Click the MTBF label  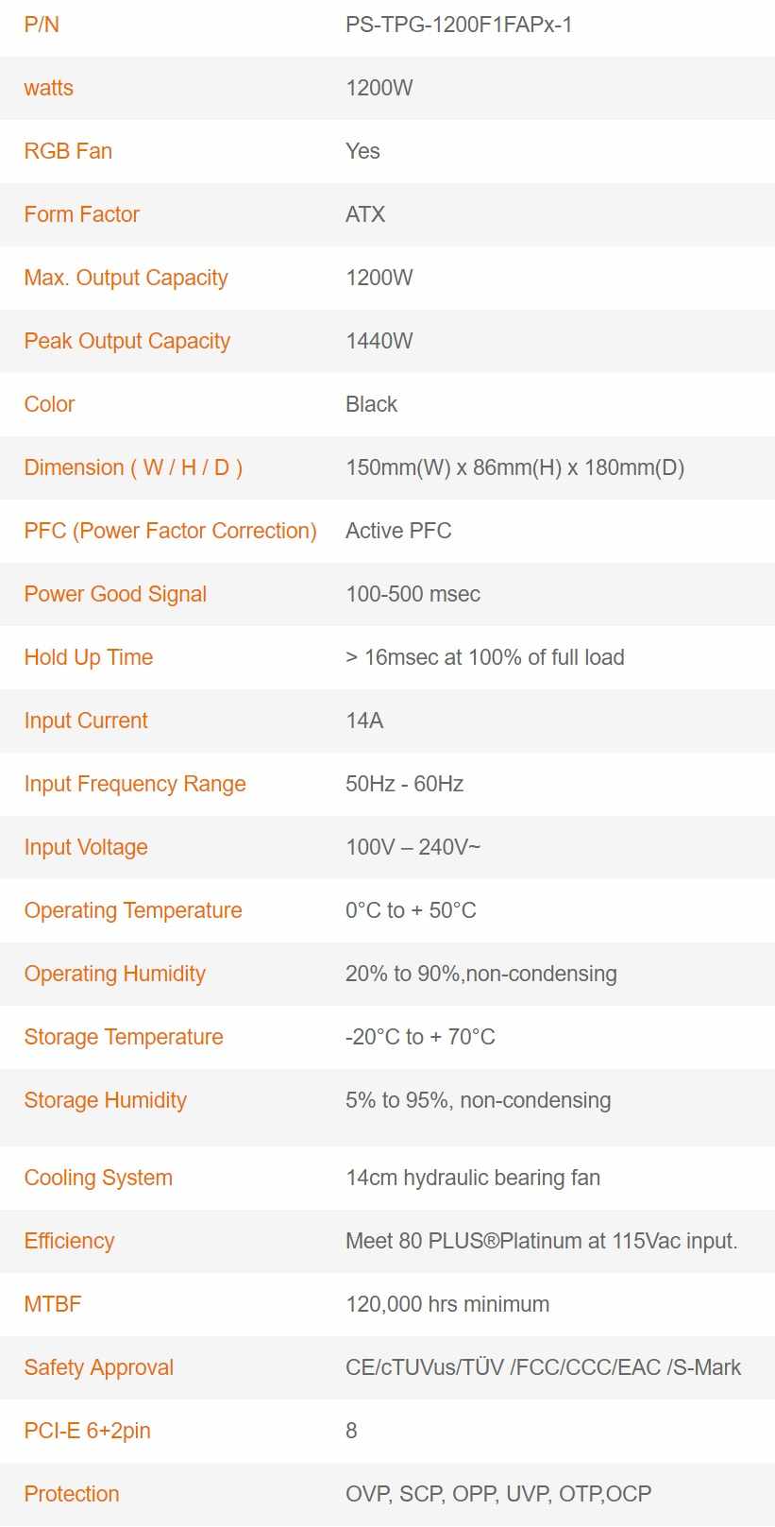pyautogui.click(x=53, y=1304)
